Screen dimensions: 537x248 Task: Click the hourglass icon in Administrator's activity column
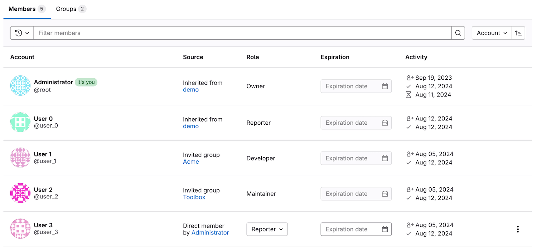408,95
